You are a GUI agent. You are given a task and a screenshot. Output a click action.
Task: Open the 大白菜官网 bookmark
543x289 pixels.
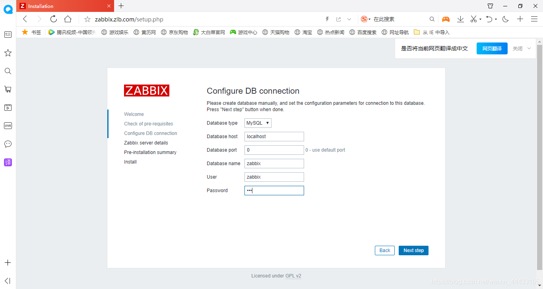[x=209, y=32]
